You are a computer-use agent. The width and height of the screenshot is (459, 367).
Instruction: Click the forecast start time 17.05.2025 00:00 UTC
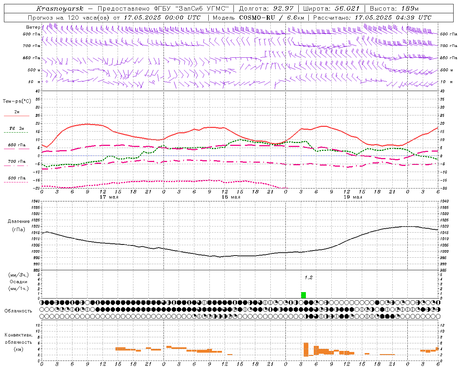click(x=162, y=18)
